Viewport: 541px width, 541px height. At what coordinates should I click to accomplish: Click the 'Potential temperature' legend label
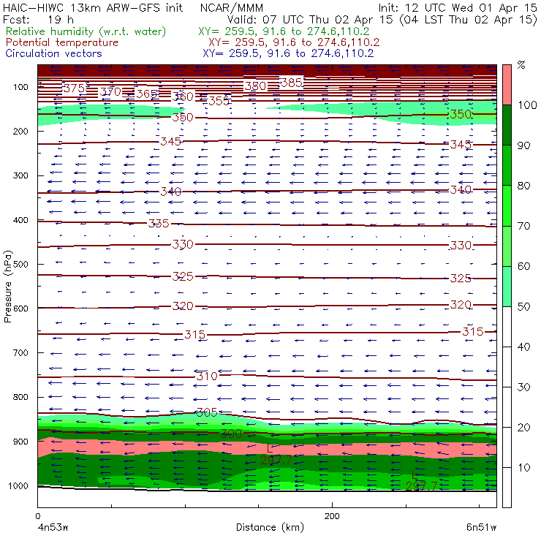point(61,42)
